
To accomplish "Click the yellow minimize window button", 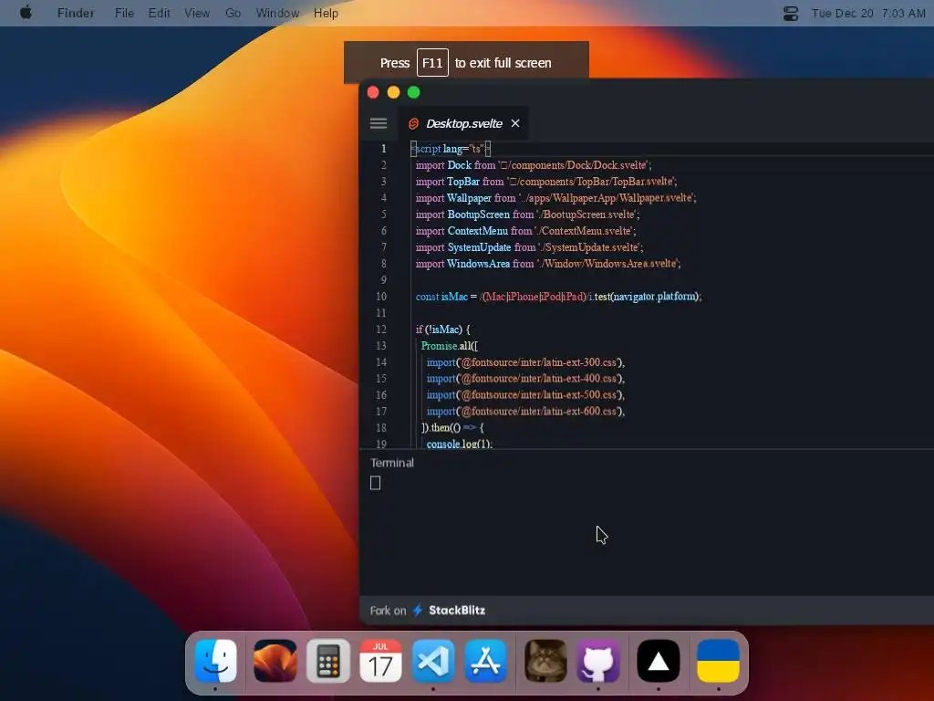I will [x=394, y=92].
